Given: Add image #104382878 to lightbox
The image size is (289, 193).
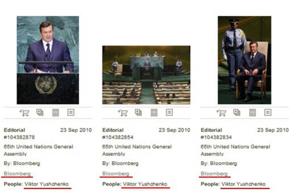Looking at the screenshot, I should [40, 112].
